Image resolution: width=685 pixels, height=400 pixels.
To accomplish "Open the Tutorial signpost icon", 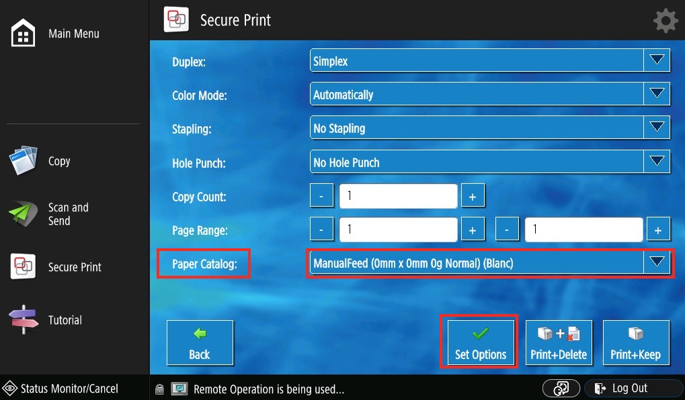I will [x=24, y=320].
